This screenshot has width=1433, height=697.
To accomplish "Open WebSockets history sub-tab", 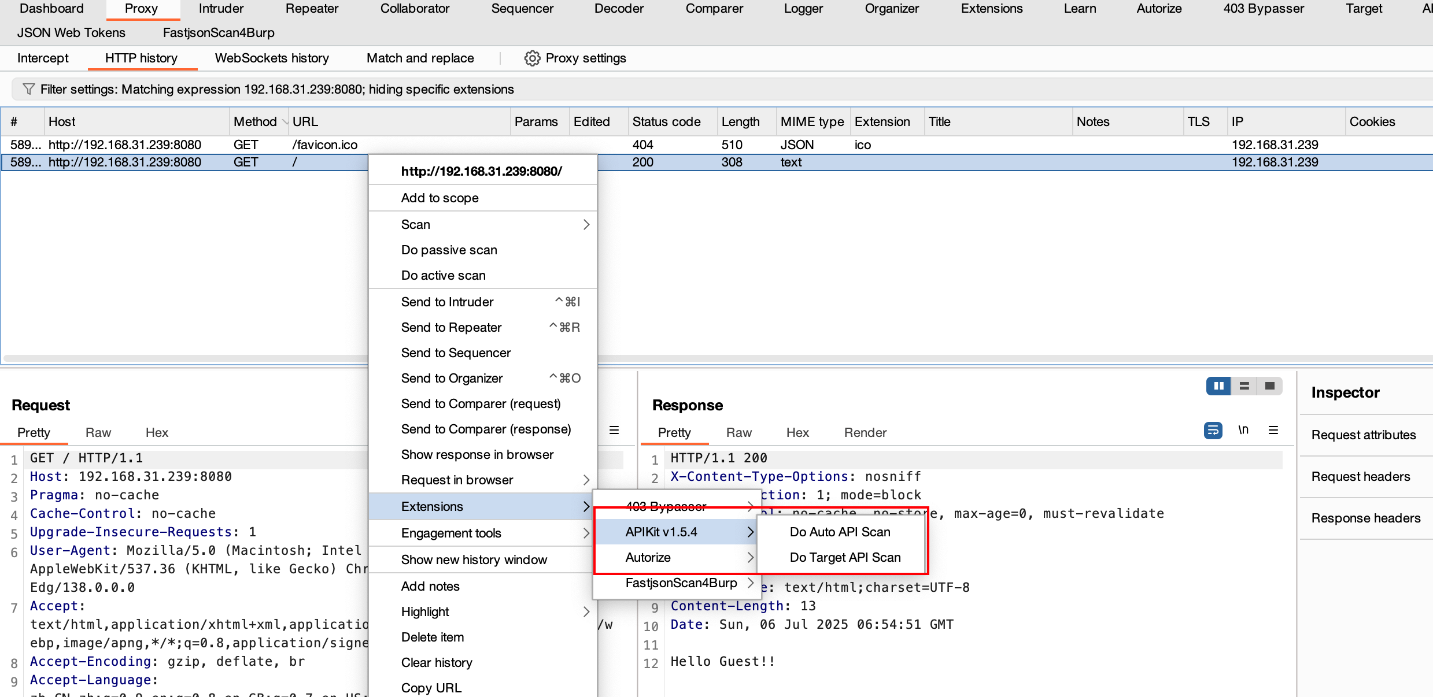I will point(272,58).
